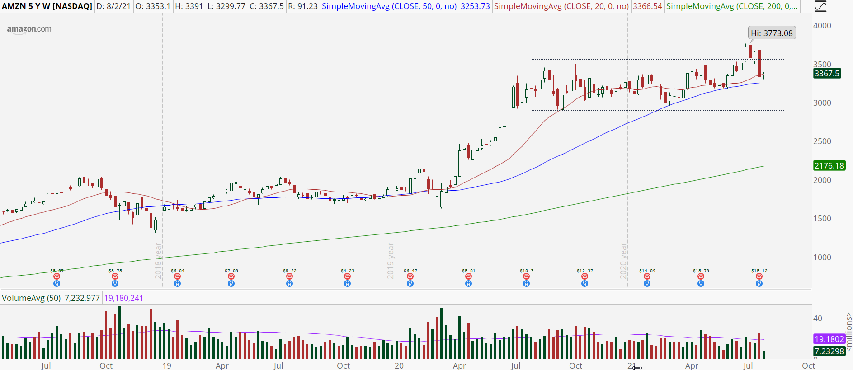Click the Hi: 3773.08 price bubble
853x370 pixels.
(x=772, y=33)
